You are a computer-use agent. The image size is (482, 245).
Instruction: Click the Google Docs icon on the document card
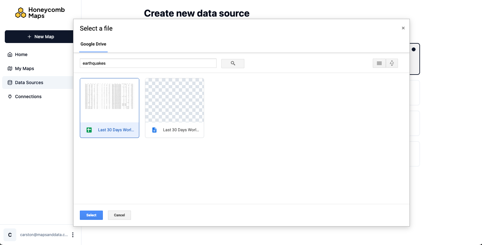154,130
